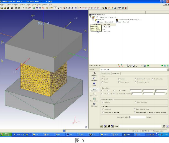This screenshot has width=169, height=143.
Task: Click the disk save icon left of Name field
Action: (x=109, y=126)
